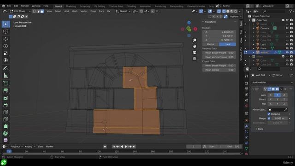Open the Playback dropdown in timeline

click(17, 147)
